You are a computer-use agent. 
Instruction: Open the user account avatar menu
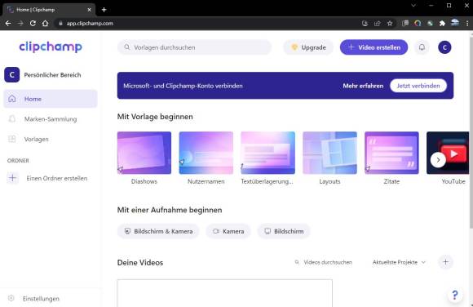[444, 47]
